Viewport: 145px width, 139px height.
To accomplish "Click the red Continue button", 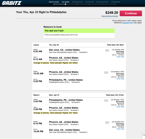I will coord(131,13).
